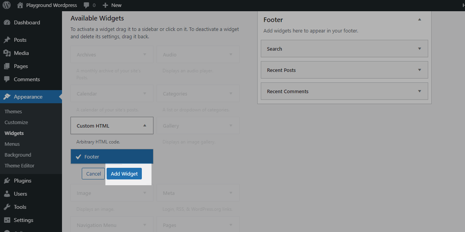Click the Posts pushpin icon
The image size is (465, 232).
click(x=7, y=40)
